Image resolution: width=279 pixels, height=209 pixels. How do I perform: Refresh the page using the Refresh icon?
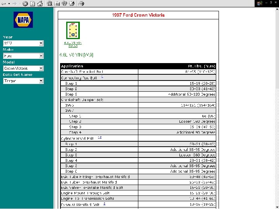[x=33, y=3]
